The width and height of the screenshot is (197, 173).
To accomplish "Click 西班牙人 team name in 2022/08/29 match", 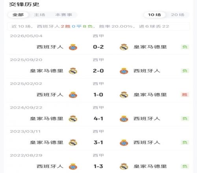I will (50, 166).
